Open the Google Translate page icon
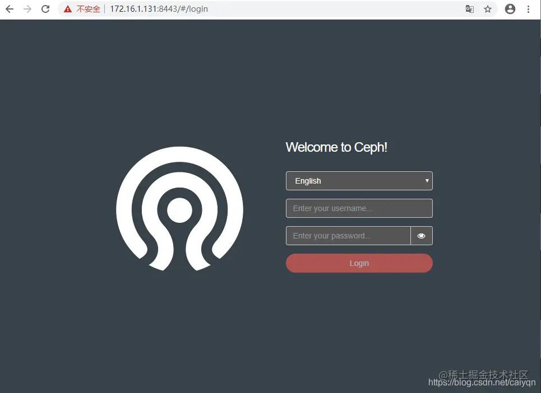541x393 pixels. point(470,9)
